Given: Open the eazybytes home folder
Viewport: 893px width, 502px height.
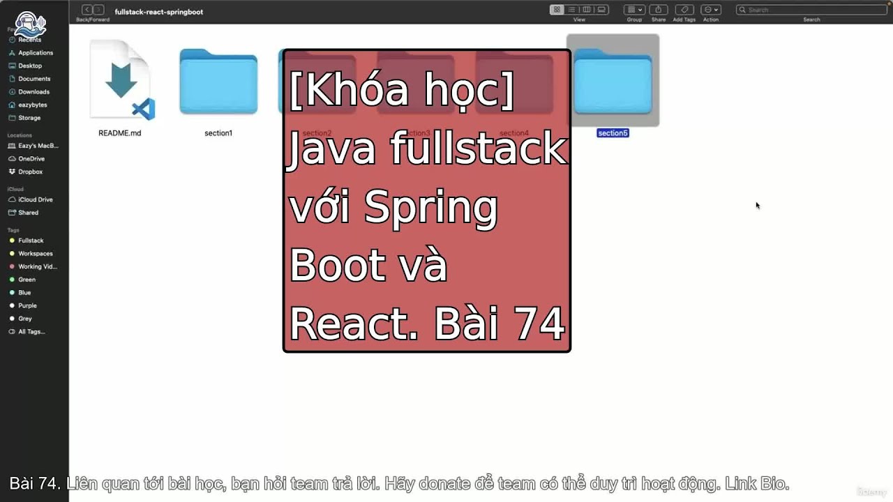Looking at the screenshot, I should [x=28, y=105].
